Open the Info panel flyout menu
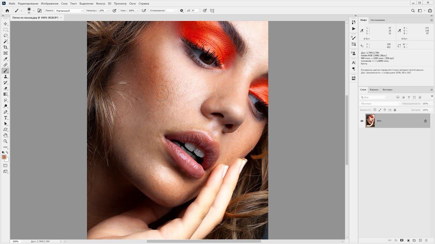Viewport: 435px width, 244px height. 432,20
